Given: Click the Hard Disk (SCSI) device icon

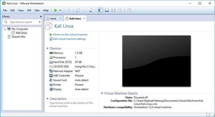Looking at the screenshot, I should pos(51,62).
